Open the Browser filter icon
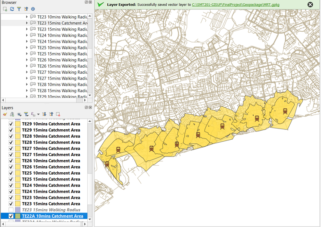The width and height of the screenshot is (321, 227). pyautogui.click(x=19, y=9)
